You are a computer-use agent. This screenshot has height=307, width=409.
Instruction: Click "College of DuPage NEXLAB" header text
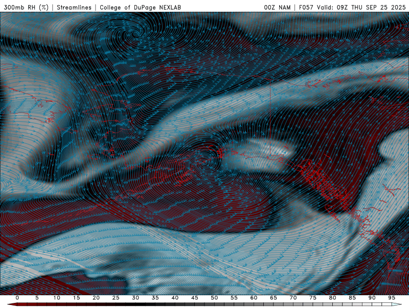140,8
